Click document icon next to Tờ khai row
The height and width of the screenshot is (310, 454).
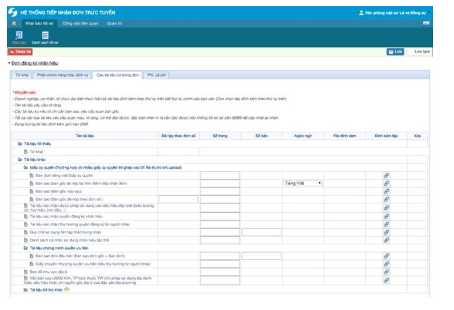tap(26, 152)
